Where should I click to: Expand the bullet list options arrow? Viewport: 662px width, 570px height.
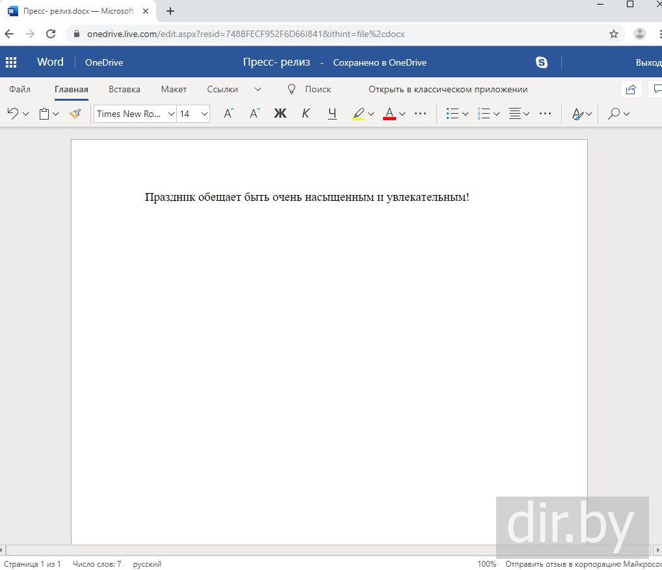pyautogui.click(x=466, y=114)
